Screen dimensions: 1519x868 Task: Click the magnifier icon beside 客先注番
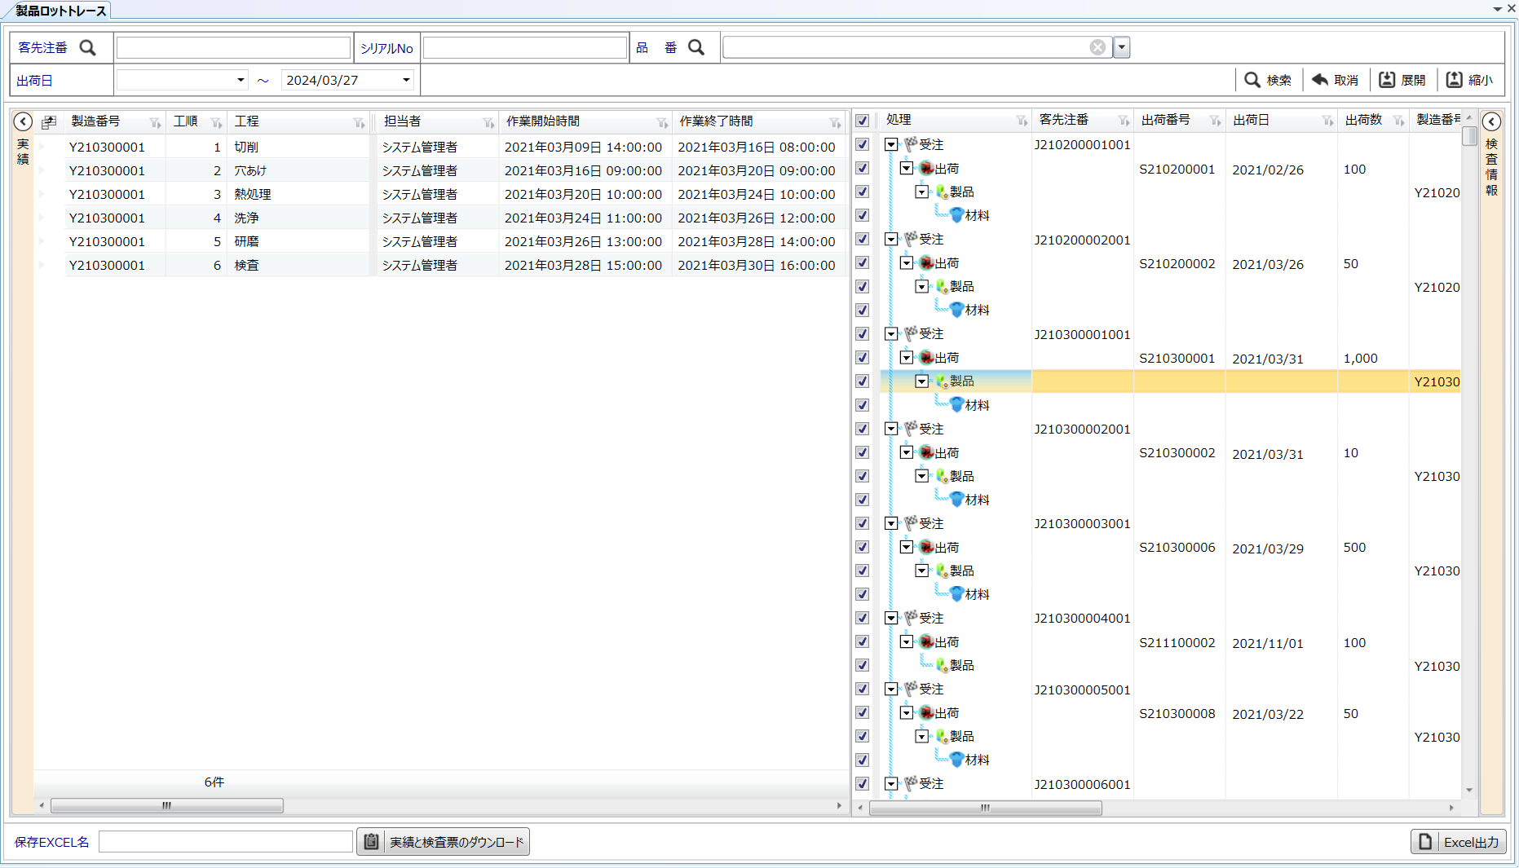pyautogui.click(x=87, y=48)
